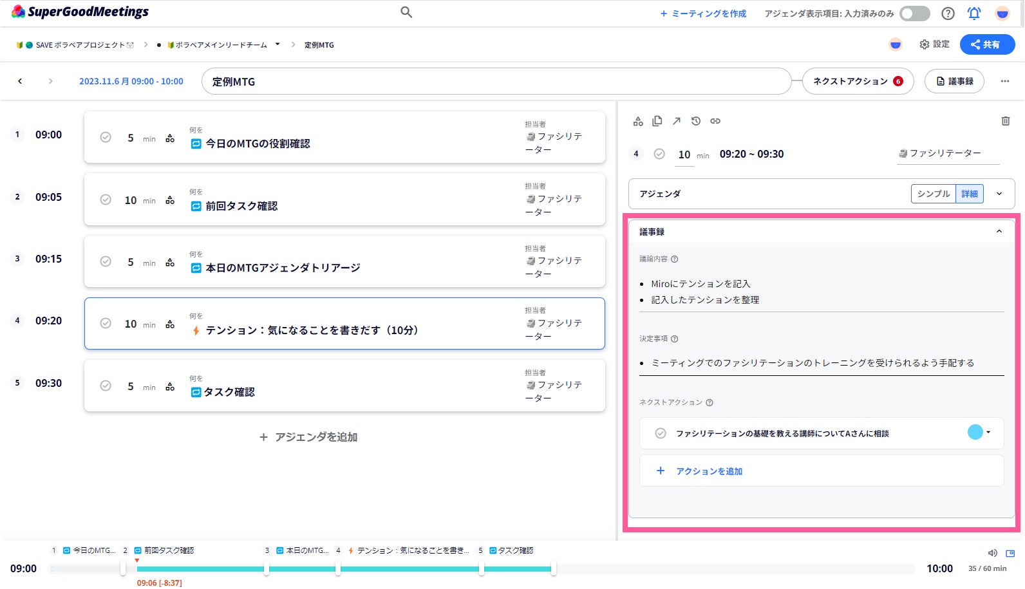Check the complete circle in the detail panel header
Image resolution: width=1025 pixels, height=589 pixels.
click(659, 154)
